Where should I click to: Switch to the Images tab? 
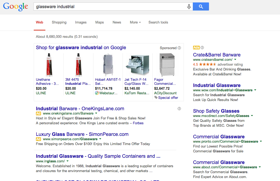(81, 22)
